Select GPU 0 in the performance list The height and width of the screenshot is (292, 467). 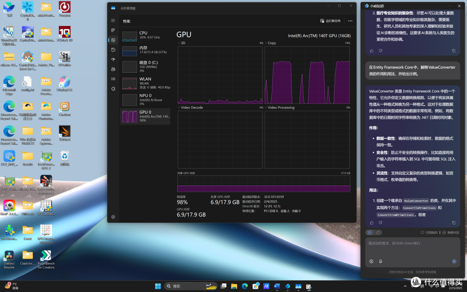coord(145,116)
